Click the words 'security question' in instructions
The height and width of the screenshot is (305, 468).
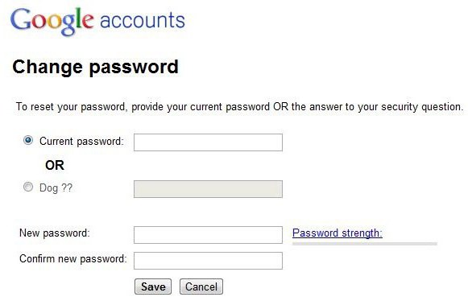click(422, 107)
